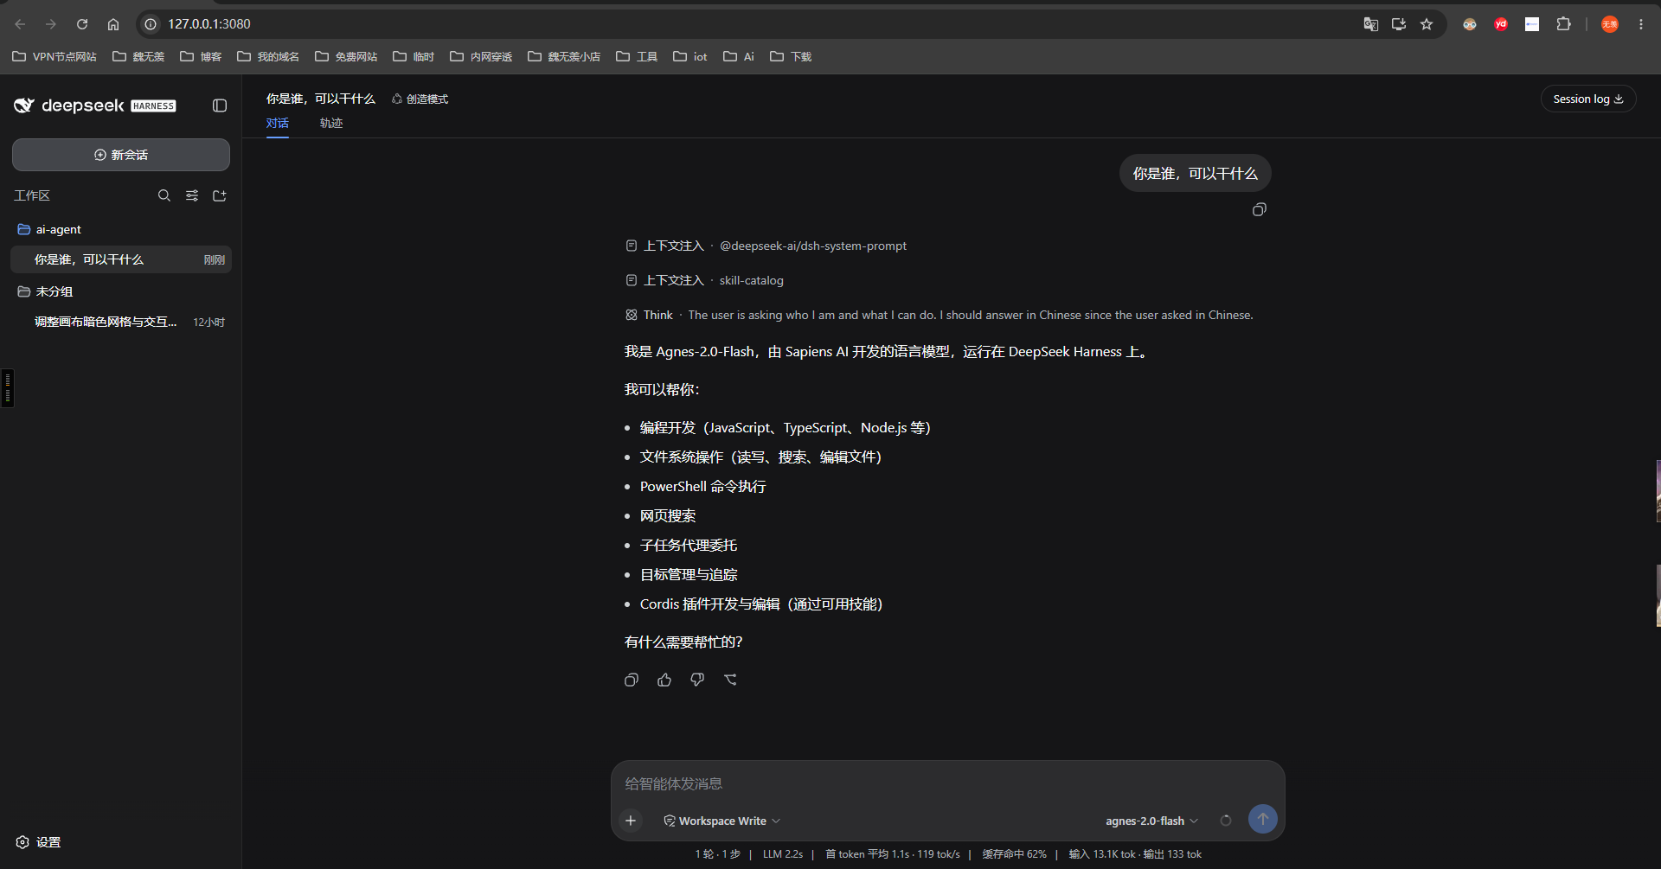Screen dimensions: 1661x869
Task: Open the 我的域名 bookmark folder
Action: point(268,56)
